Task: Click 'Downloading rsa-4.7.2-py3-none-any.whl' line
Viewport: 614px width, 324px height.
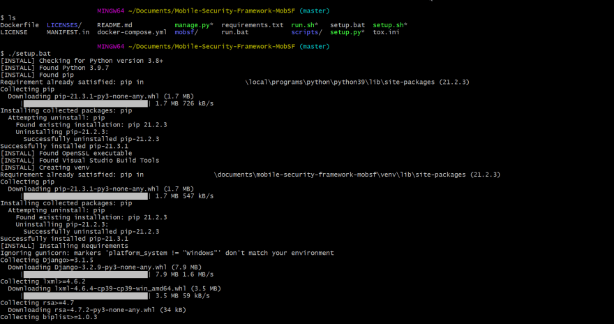Action: pyautogui.click(x=97, y=310)
